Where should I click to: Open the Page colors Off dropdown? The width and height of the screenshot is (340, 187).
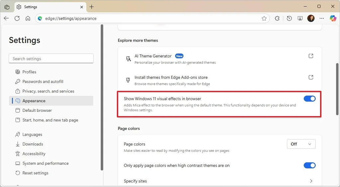[x=301, y=144]
